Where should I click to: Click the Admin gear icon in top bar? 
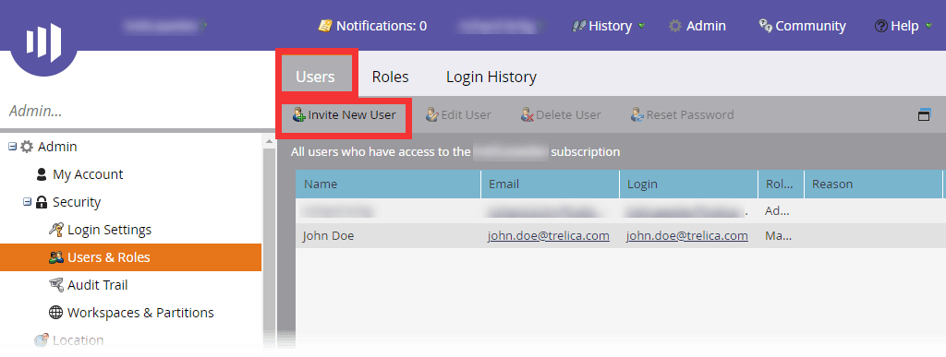(675, 26)
